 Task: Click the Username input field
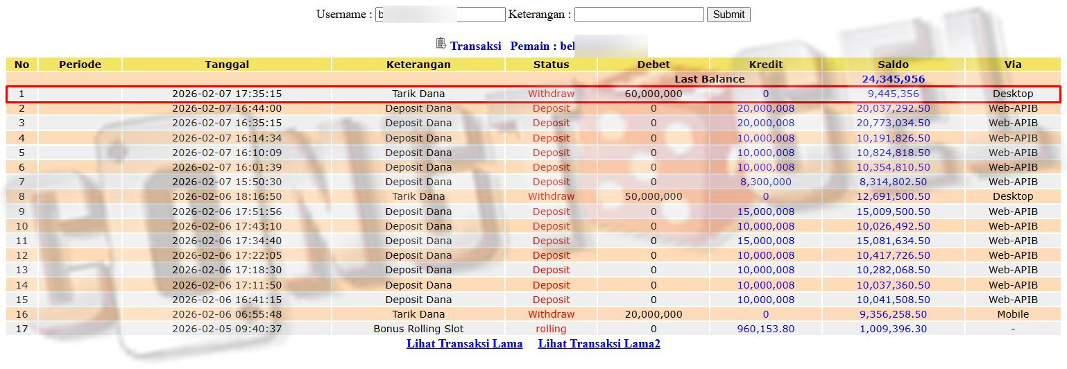[440, 15]
